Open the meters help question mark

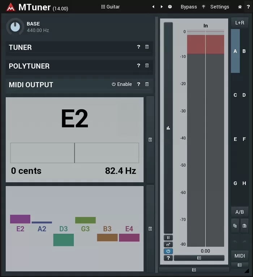coord(168,258)
